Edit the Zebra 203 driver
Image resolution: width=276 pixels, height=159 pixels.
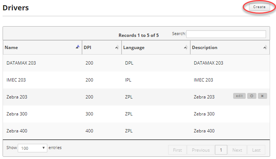point(239,96)
